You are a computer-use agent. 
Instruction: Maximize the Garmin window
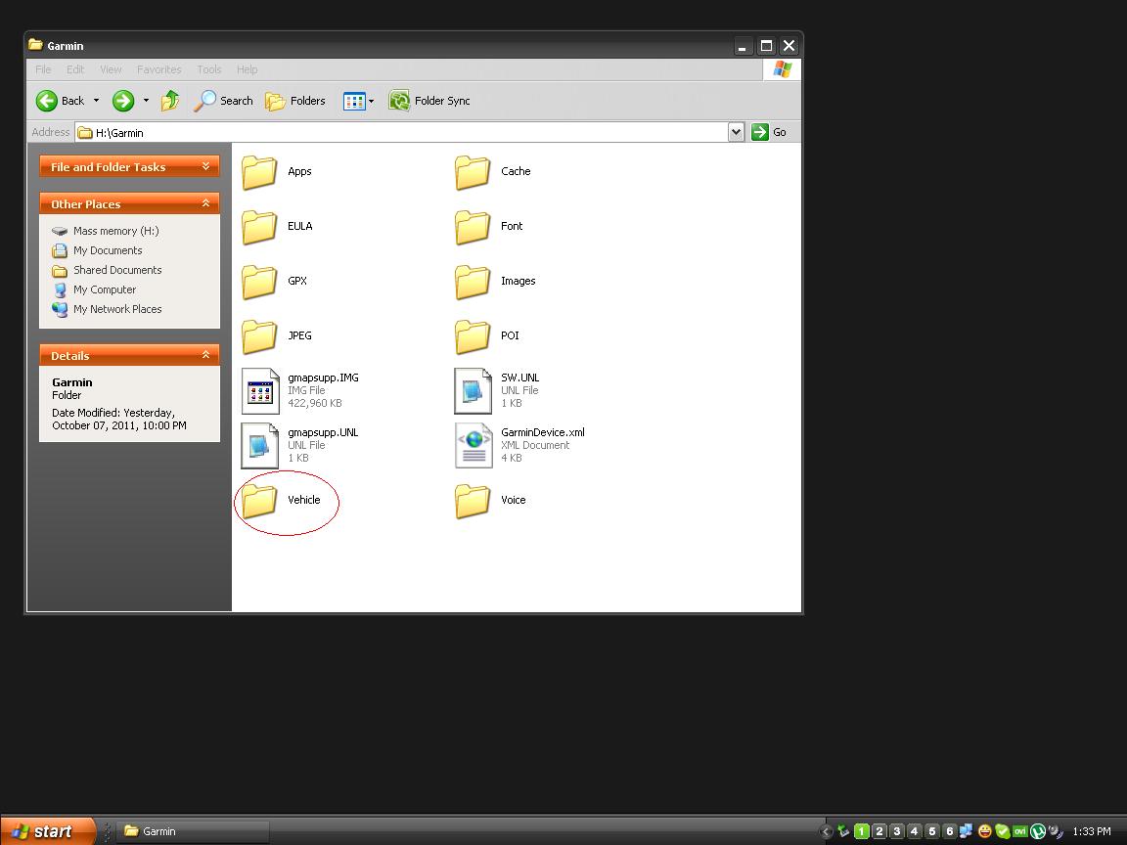coord(766,46)
